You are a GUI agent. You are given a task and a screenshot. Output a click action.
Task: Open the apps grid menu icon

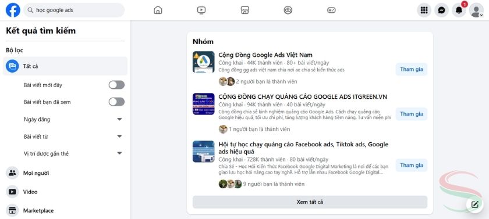pos(424,10)
